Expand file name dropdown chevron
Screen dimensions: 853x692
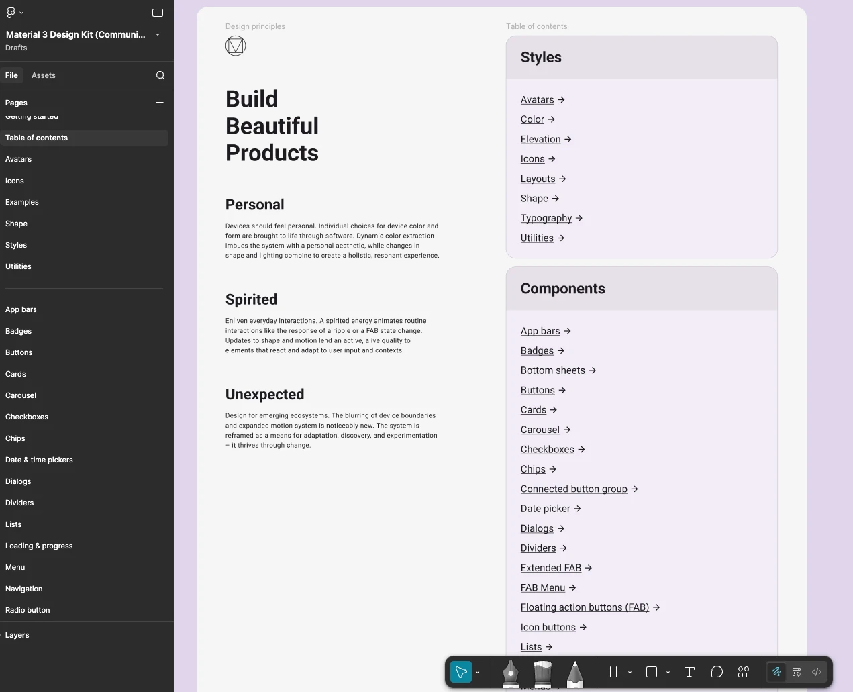click(158, 34)
